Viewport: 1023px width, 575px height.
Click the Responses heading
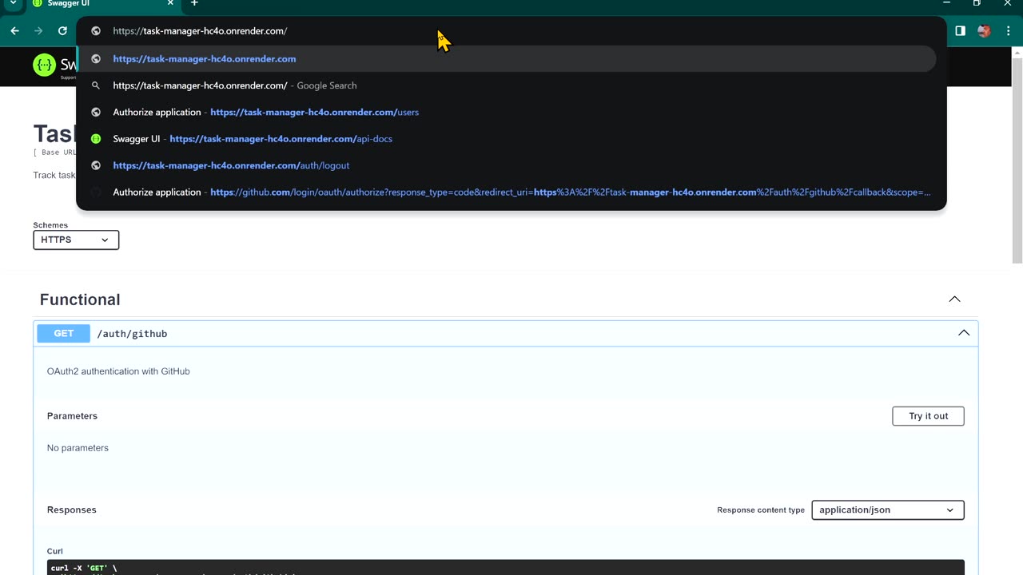click(x=71, y=510)
